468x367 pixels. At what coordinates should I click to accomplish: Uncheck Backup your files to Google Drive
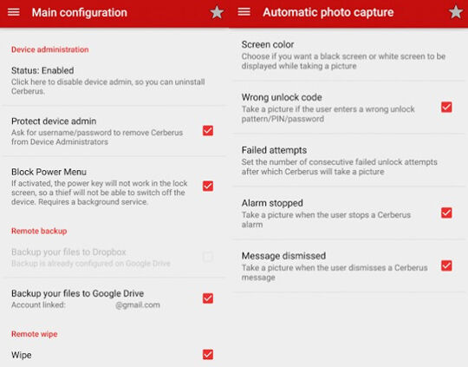208,298
